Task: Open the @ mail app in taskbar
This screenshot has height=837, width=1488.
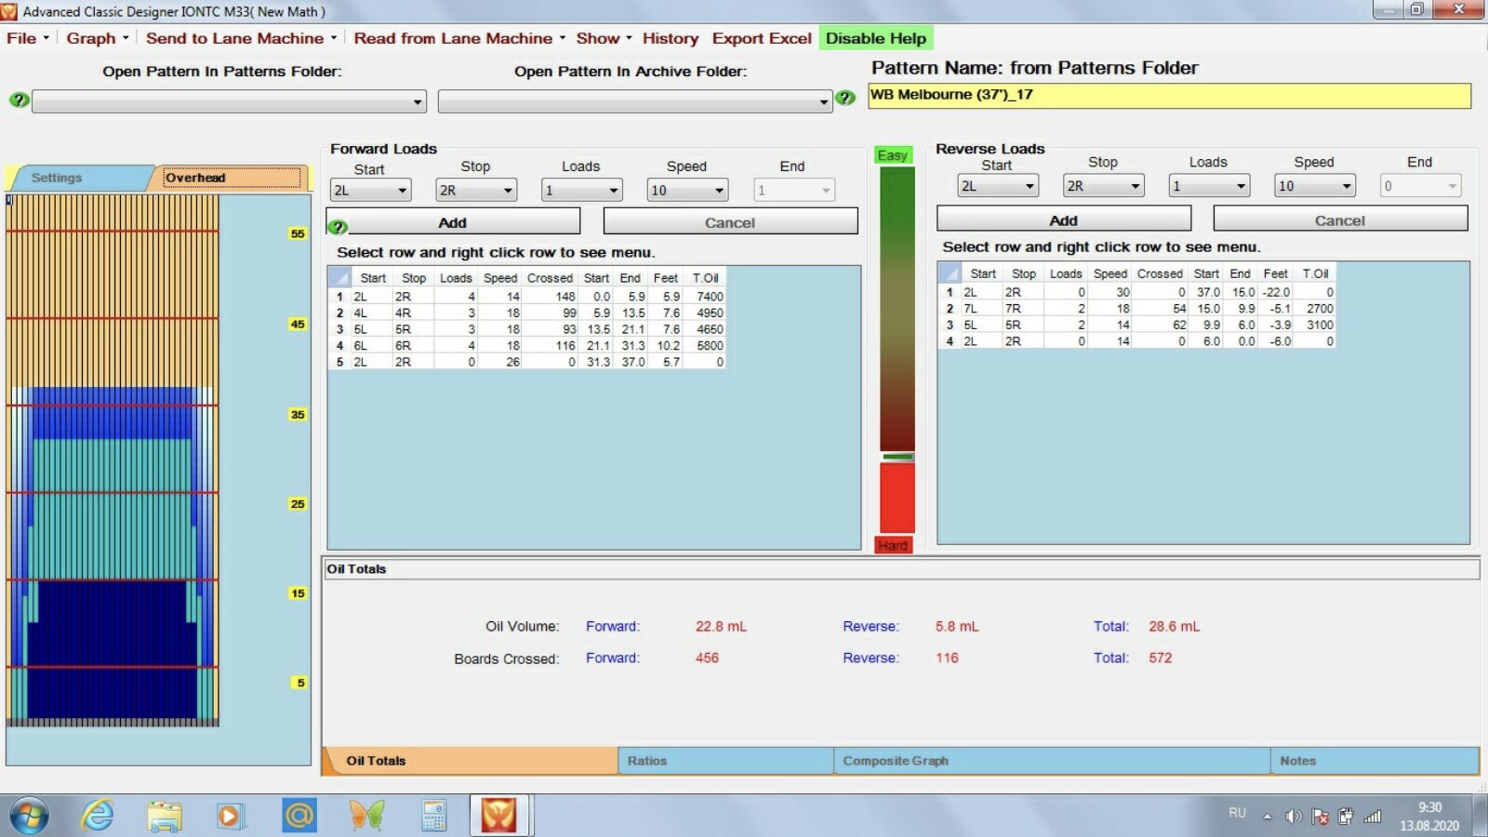Action: 299,816
